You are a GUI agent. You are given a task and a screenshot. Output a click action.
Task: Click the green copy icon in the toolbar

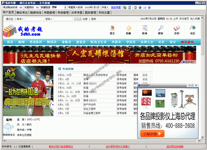[x=125, y=7]
